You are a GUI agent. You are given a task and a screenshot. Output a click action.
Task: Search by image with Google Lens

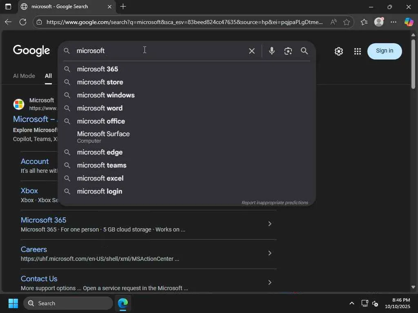[288, 51]
